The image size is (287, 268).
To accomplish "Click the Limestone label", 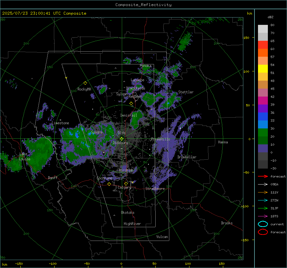I will [60, 123].
